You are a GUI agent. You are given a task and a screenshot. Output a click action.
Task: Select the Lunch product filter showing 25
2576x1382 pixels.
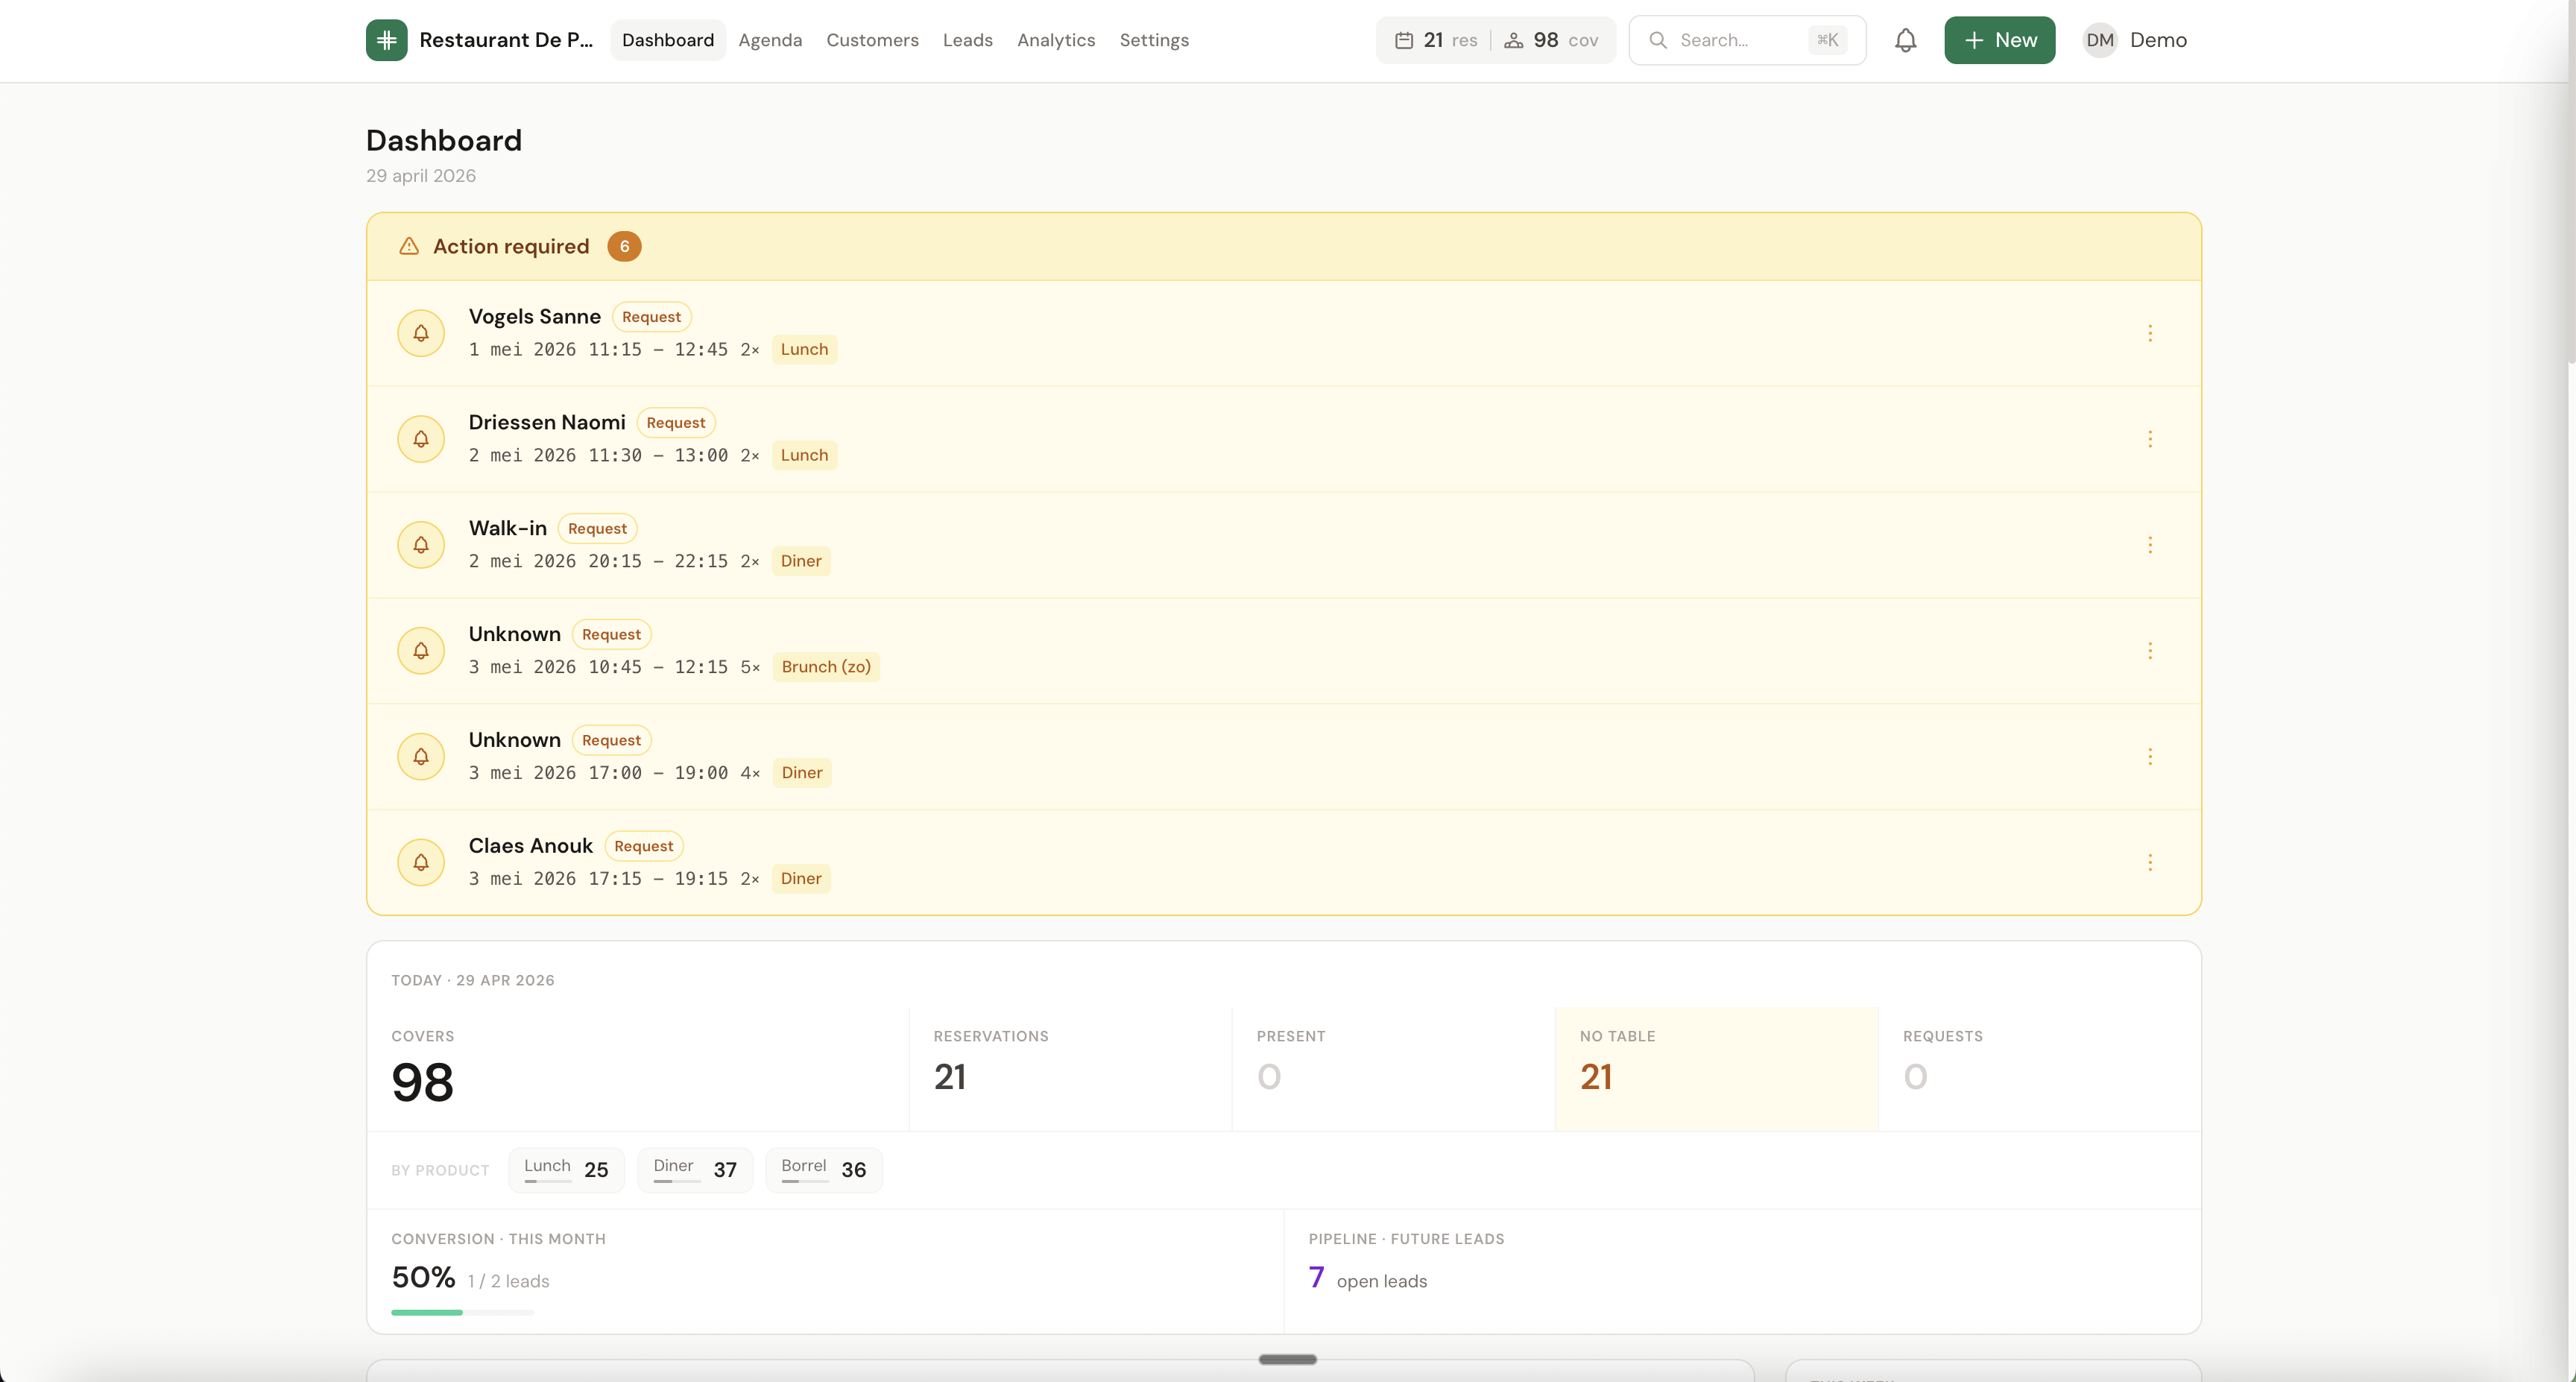click(565, 1169)
